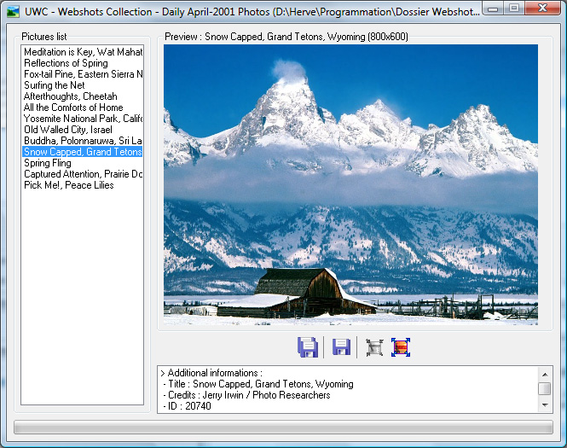
Task: Click the bottom progress bar
Action: tap(283, 427)
